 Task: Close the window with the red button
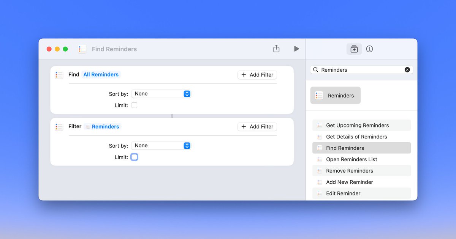pyautogui.click(x=49, y=49)
